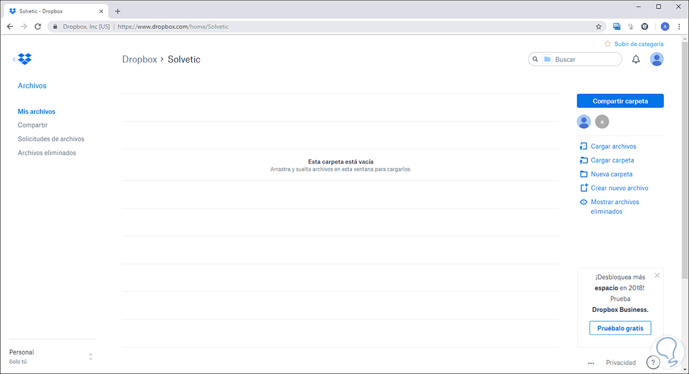Collapse the sidebar using the left chevron
The height and width of the screenshot is (374, 689).
coord(14,59)
